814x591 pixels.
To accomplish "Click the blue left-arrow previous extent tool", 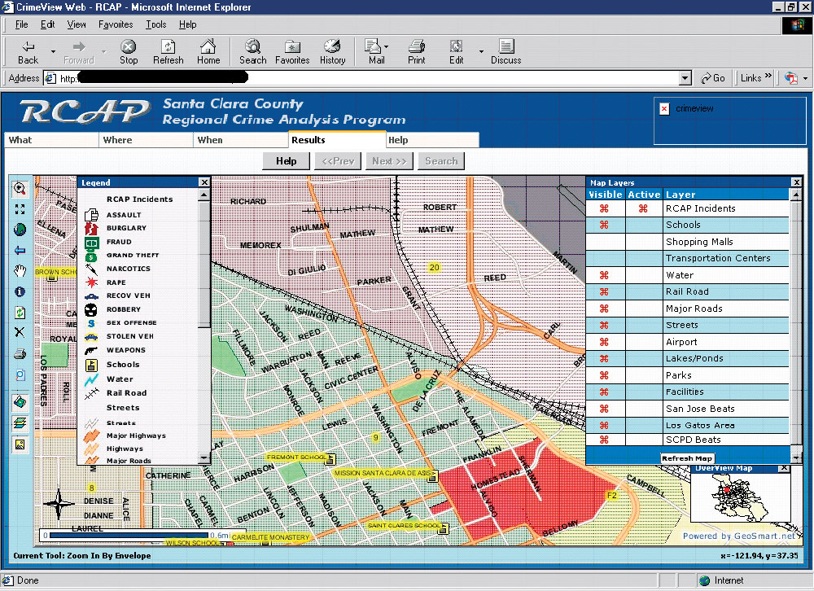I will [x=20, y=250].
